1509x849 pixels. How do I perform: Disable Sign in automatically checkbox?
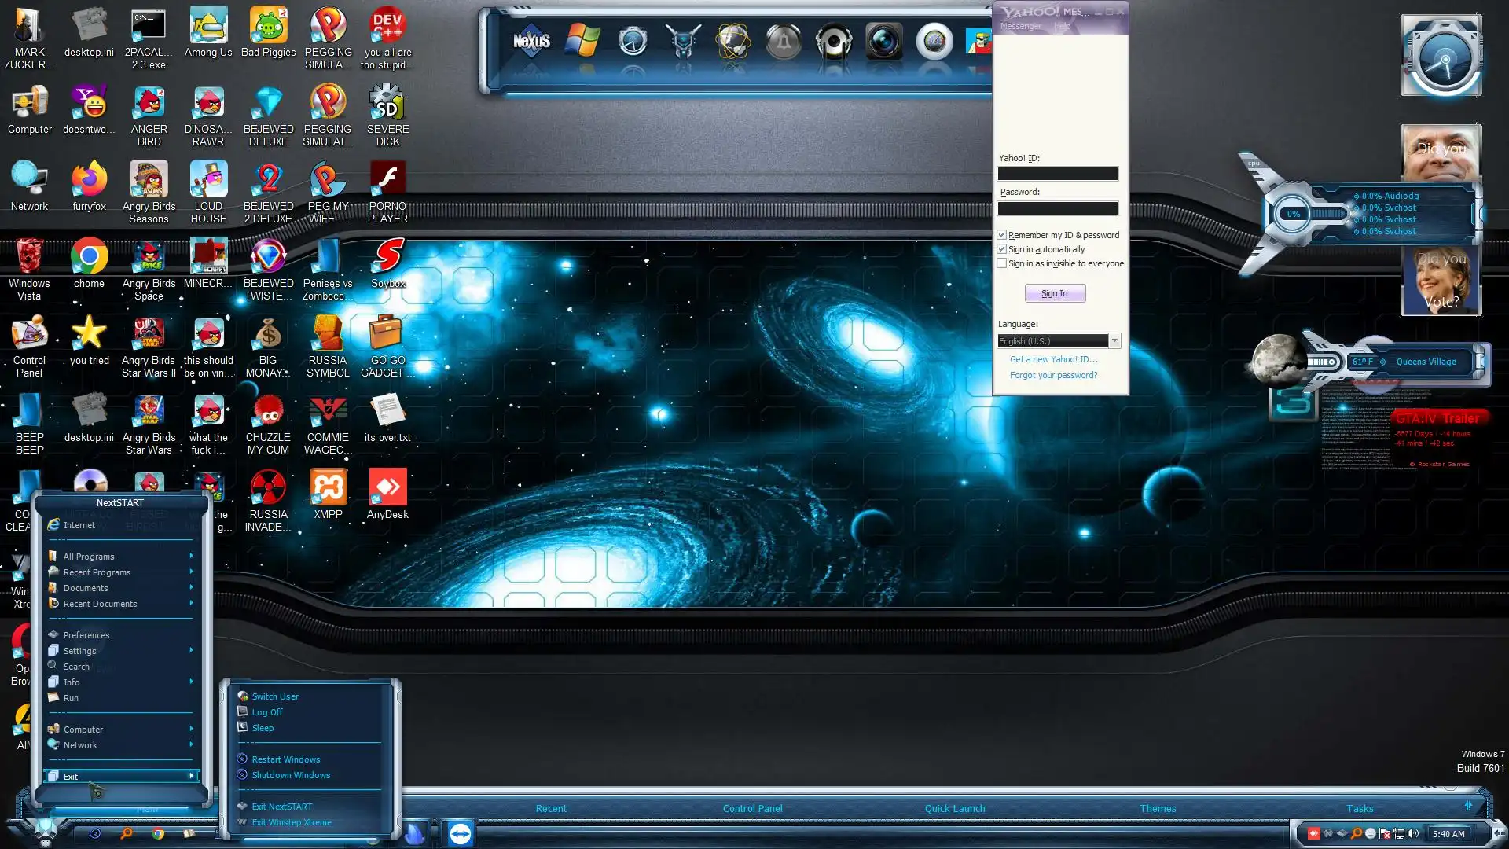tap(1002, 249)
